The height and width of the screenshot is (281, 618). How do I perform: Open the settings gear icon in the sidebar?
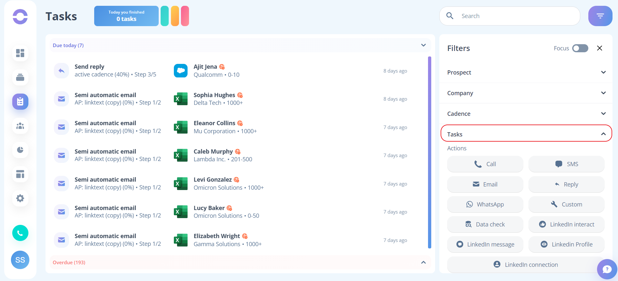pos(20,198)
